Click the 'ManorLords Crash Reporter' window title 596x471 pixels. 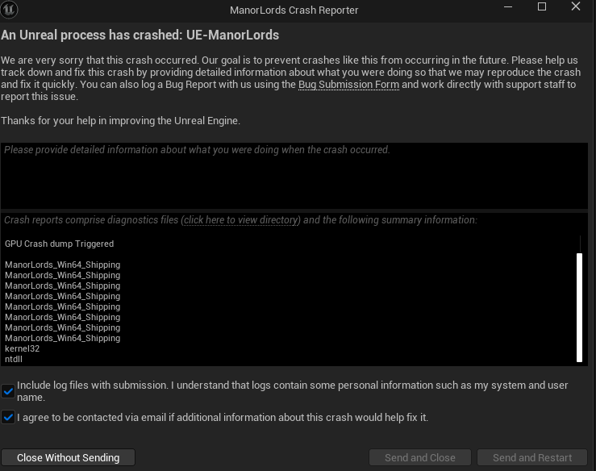[294, 10]
